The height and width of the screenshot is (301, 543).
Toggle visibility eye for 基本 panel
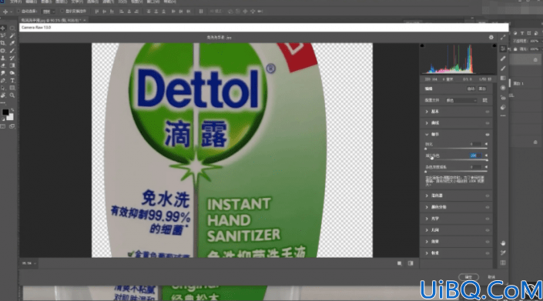pos(488,112)
